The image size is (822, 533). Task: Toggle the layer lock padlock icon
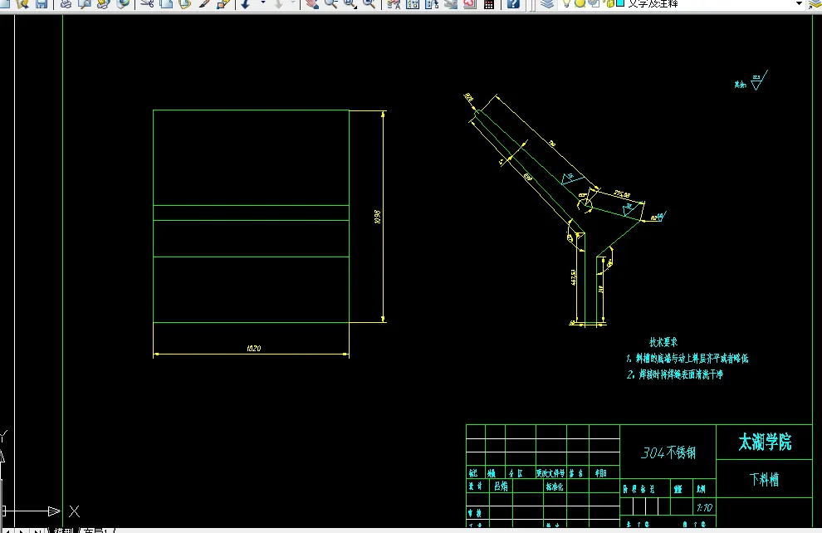tap(609, 3)
